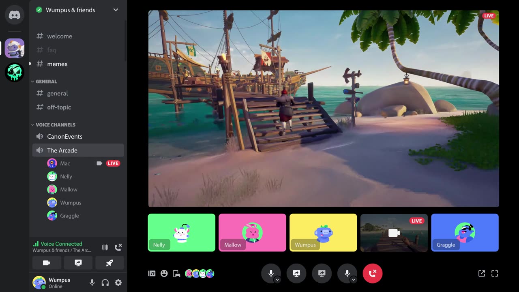Click the Voice Connected status text

61,244
